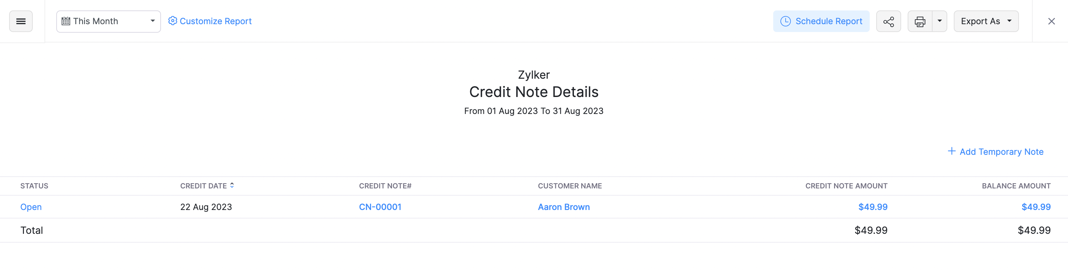Click the Customer Name column header
The height and width of the screenshot is (273, 1068).
point(570,186)
